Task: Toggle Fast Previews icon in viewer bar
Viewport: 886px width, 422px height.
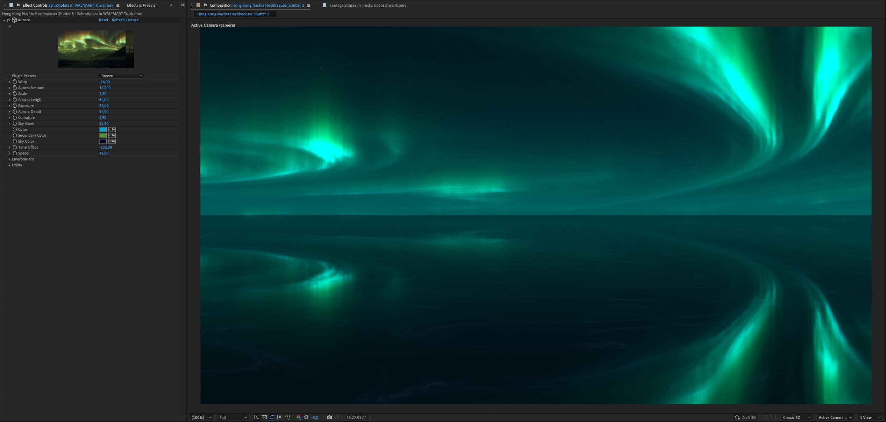Action: click(x=257, y=417)
